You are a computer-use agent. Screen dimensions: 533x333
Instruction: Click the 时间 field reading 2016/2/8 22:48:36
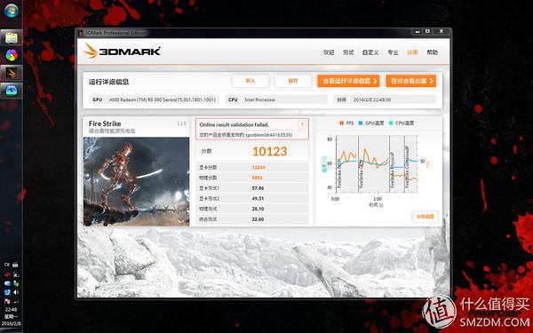point(385,99)
